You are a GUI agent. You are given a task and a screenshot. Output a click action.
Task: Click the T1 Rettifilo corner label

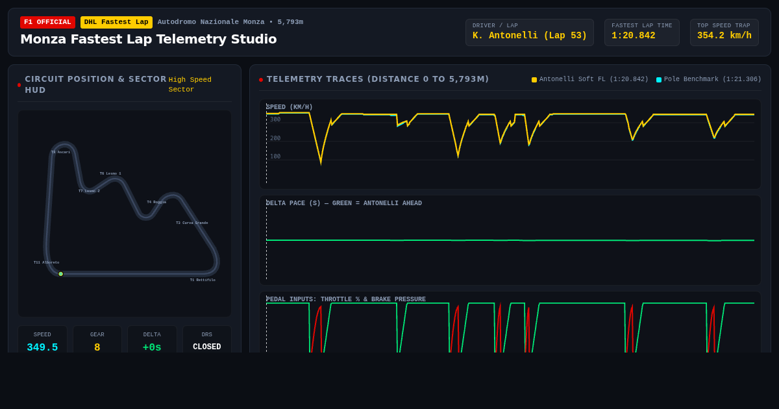point(203,280)
